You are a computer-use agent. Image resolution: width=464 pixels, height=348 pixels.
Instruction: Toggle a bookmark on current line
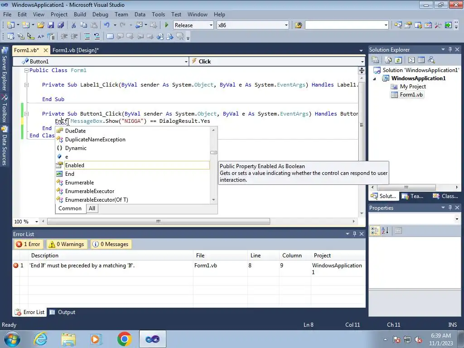point(110,36)
